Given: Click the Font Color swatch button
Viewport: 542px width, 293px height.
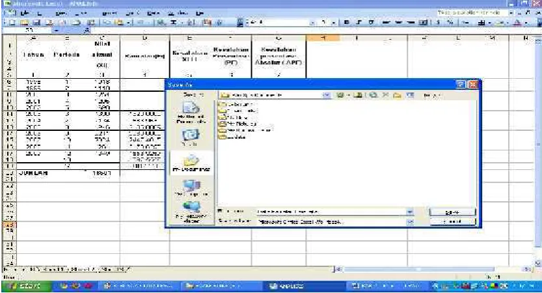Looking at the screenshot, I should [x=517, y=23].
